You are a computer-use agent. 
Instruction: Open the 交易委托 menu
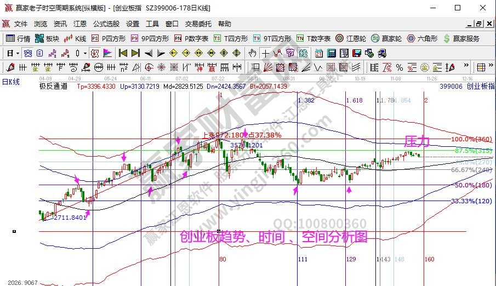tap(198, 24)
